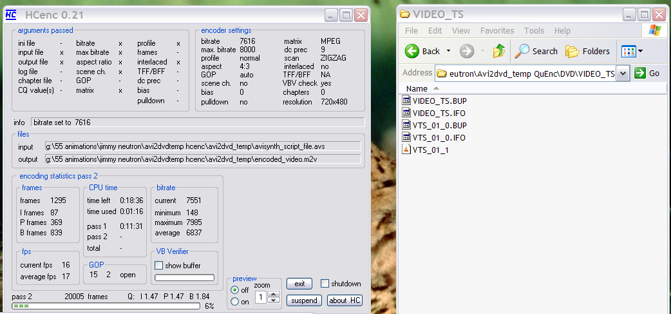This screenshot has height=314, width=671.
Task: Click the B frames count 839
Action: tap(56, 233)
